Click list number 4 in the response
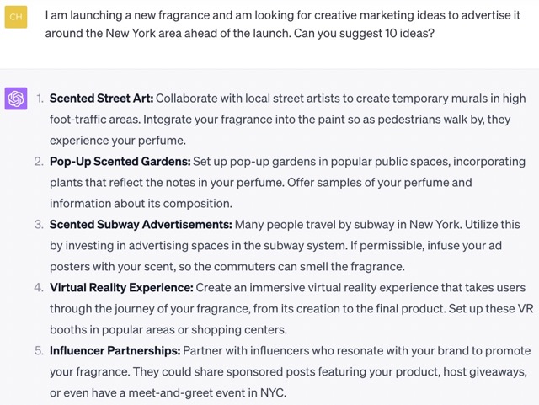 pyautogui.click(x=39, y=287)
